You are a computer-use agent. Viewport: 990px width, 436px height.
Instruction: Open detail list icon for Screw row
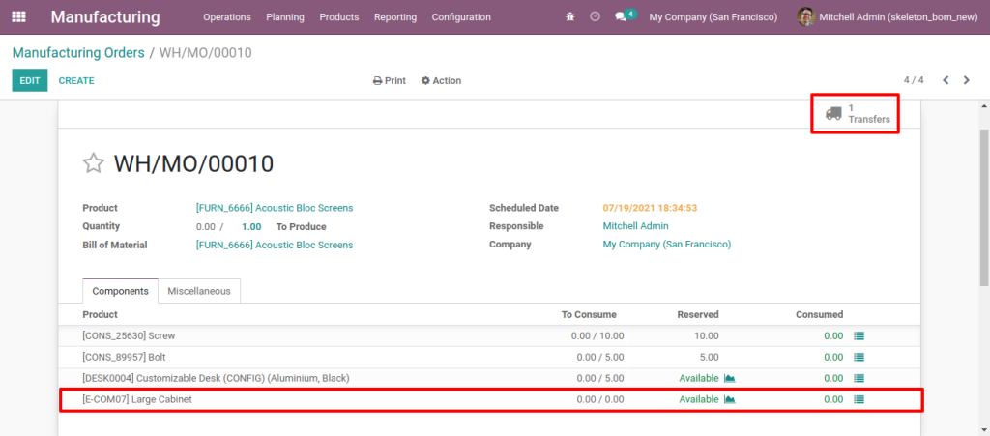859,336
